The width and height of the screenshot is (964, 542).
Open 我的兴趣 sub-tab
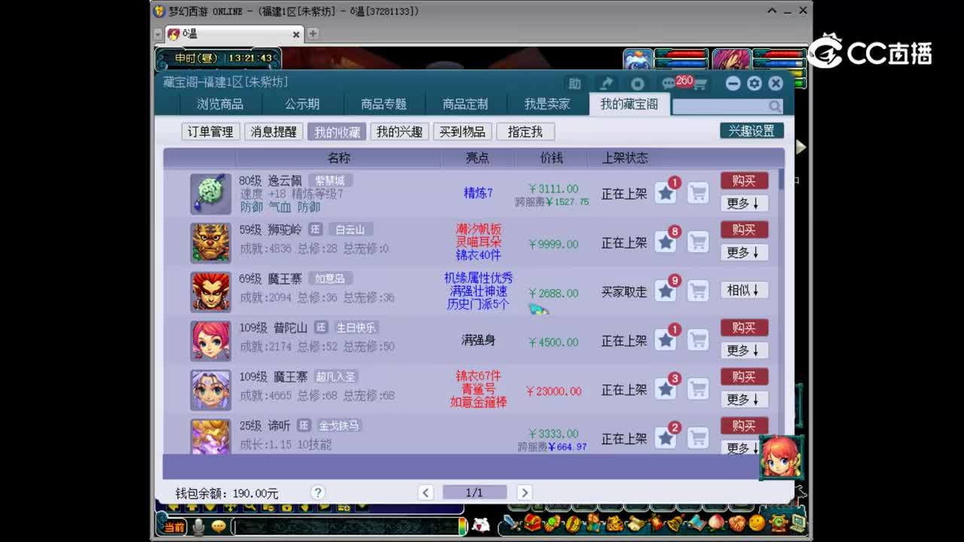(x=399, y=132)
